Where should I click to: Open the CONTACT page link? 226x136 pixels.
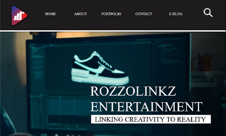click(x=143, y=14)
